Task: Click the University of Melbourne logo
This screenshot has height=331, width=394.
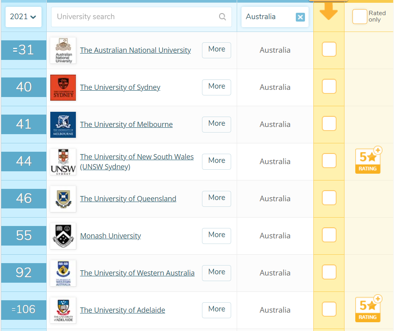Action: pos(63,125)
